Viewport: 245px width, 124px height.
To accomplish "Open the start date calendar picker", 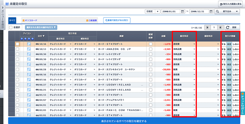I will pyautogui.click(x=182, y=12).
